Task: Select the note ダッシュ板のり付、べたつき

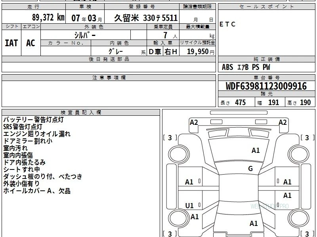Action: pos(43,176)
